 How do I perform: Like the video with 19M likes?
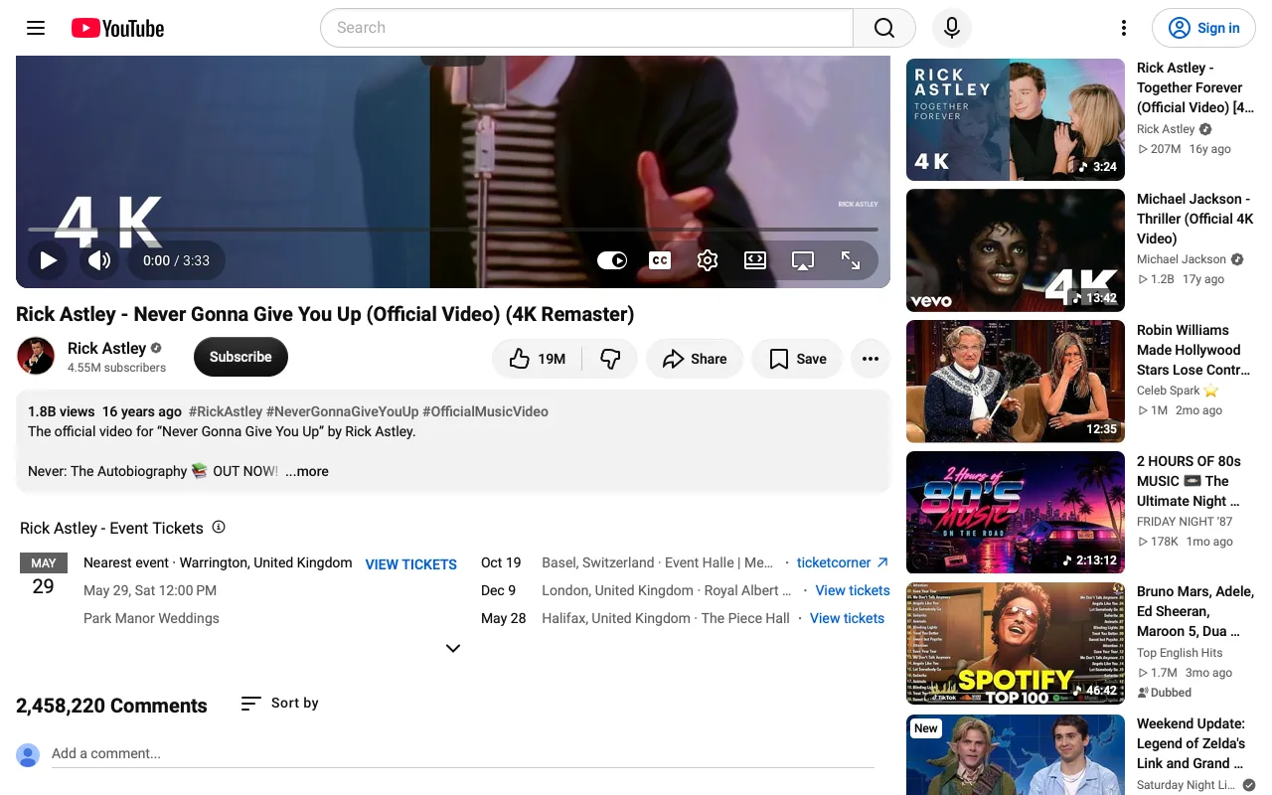pos(537,359)
